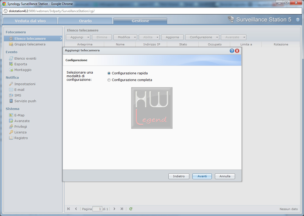Click the Sistema section heading
Image resolution: width=304 pixels, height=216 pixels.
click(x=12, y=109)
